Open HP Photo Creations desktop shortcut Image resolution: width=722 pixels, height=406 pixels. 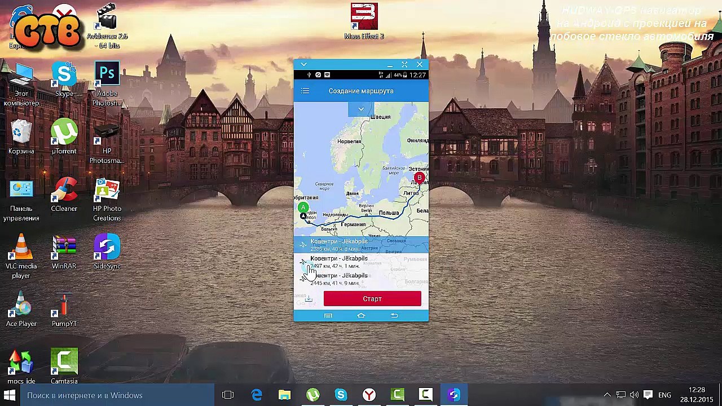(107, 200)
